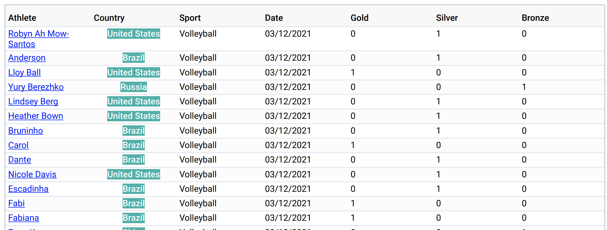Open Yury Berezhko's athlete page
The image size is (607, 230).
coord(36,87)
